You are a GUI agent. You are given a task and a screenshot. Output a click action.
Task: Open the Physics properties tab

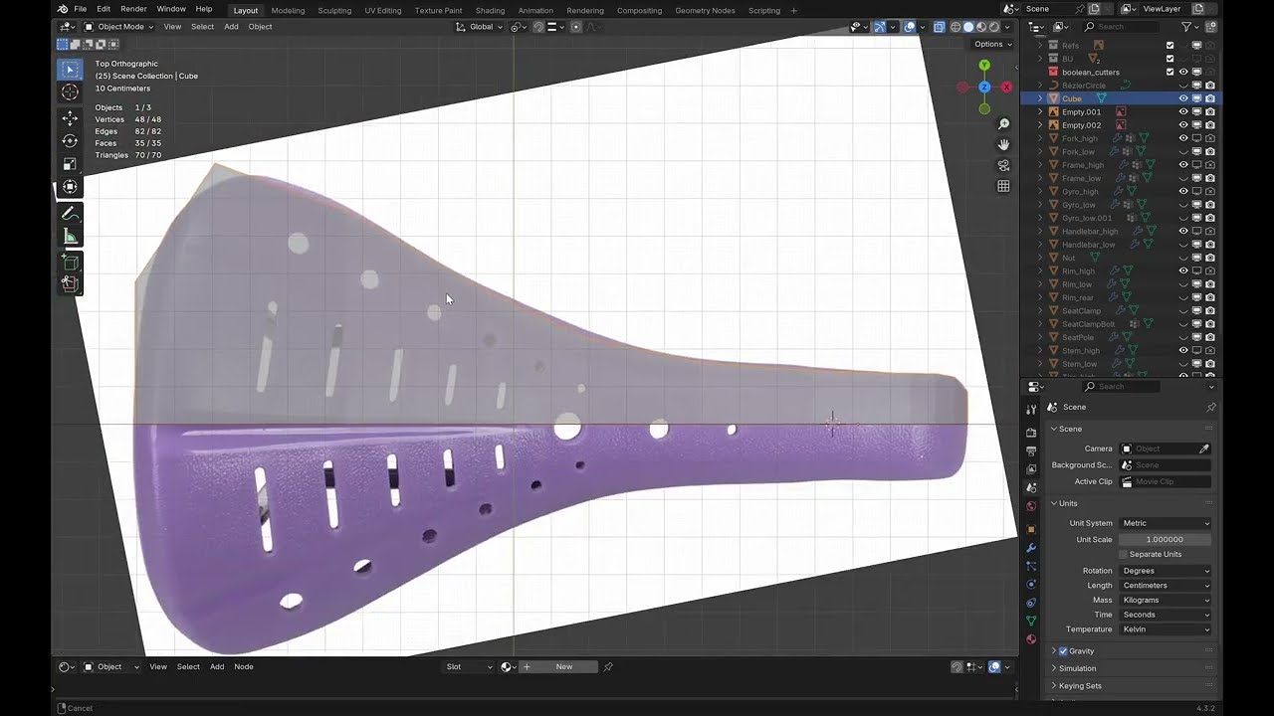1031,584
